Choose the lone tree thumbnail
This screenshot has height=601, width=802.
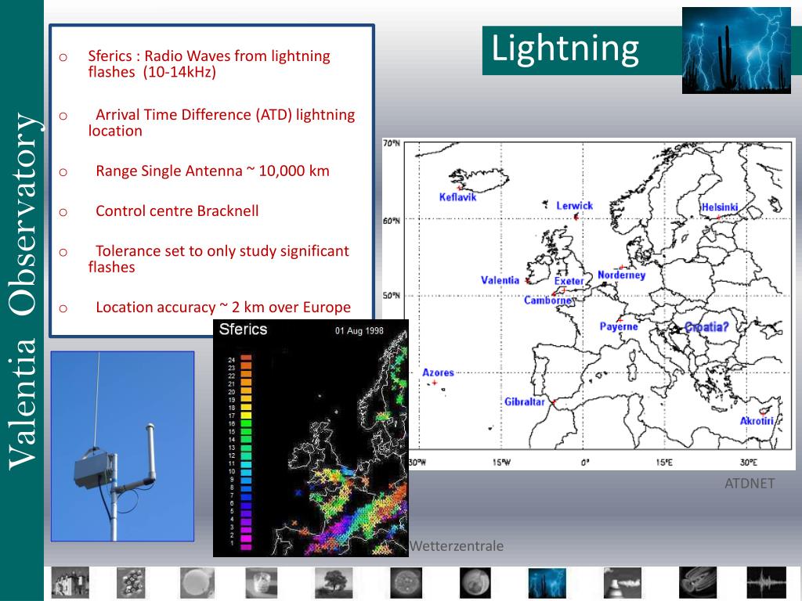coord(334,582)
